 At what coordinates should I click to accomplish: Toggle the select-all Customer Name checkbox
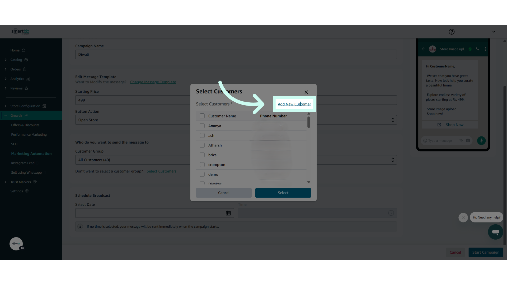click(202, 116)
